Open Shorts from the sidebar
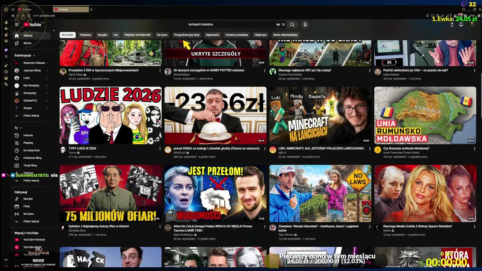Viewport: 482px width, 271px height. 31,43
